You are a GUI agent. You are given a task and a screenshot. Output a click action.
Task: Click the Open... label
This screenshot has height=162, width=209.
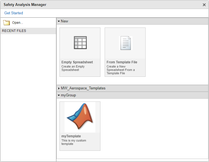click(17, 23)
